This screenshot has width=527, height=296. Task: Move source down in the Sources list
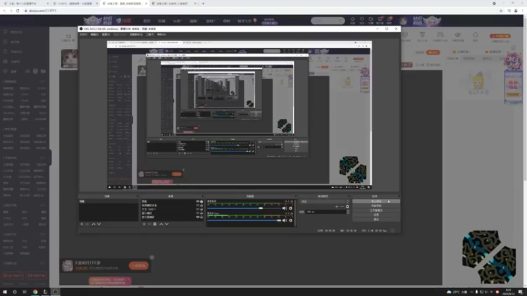tap(167, 224)
